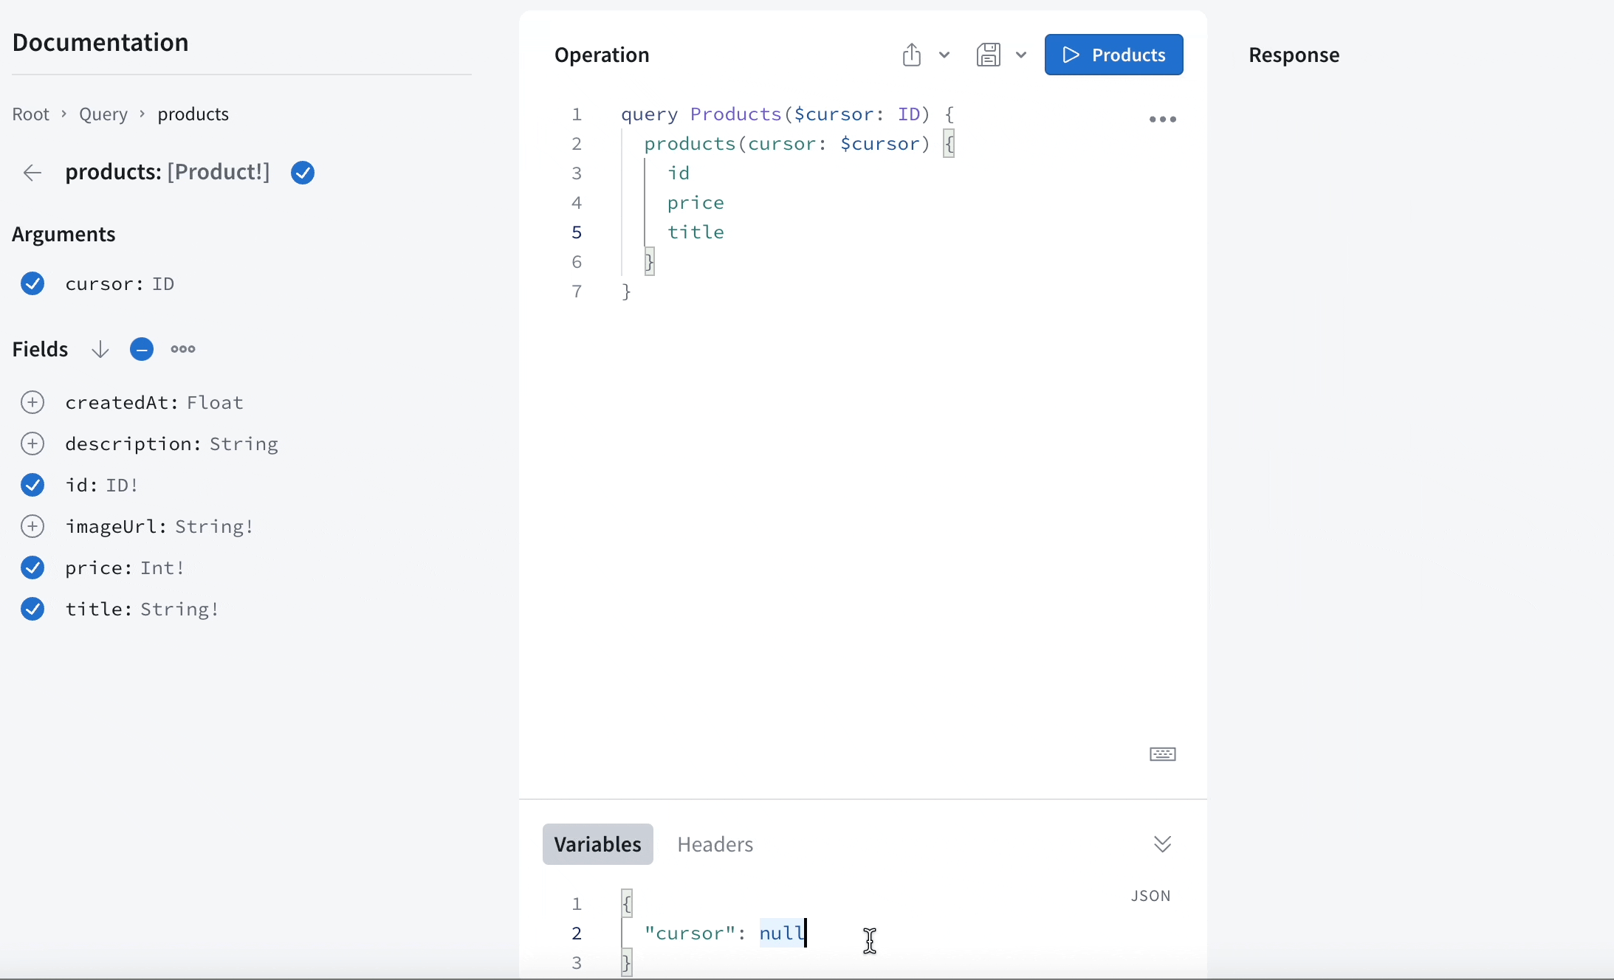
Task: Open the Fields more options menu
Action: coord(183,349)
